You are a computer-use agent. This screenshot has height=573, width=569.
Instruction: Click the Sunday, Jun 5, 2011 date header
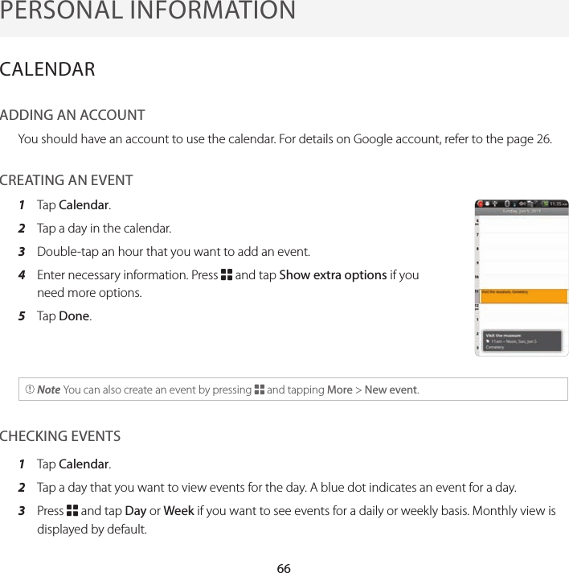[522, 211]
